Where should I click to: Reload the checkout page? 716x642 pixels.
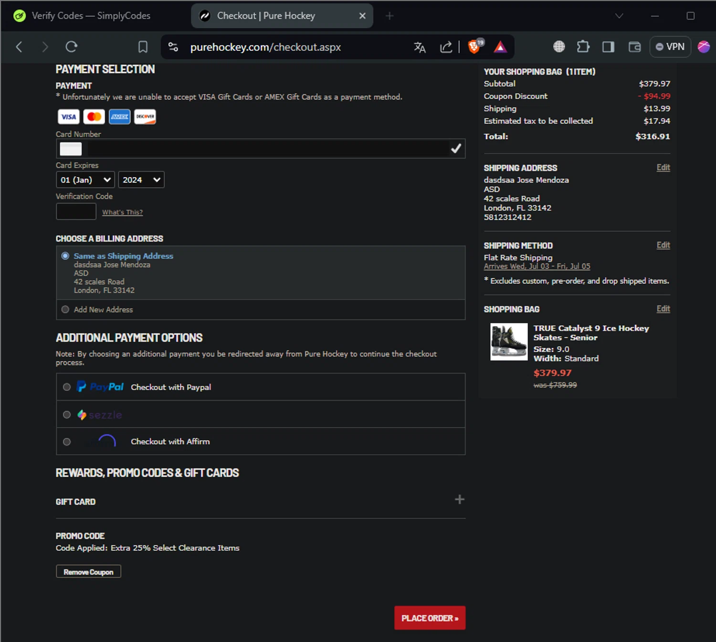pyautogui.click(x=72, y=47)
